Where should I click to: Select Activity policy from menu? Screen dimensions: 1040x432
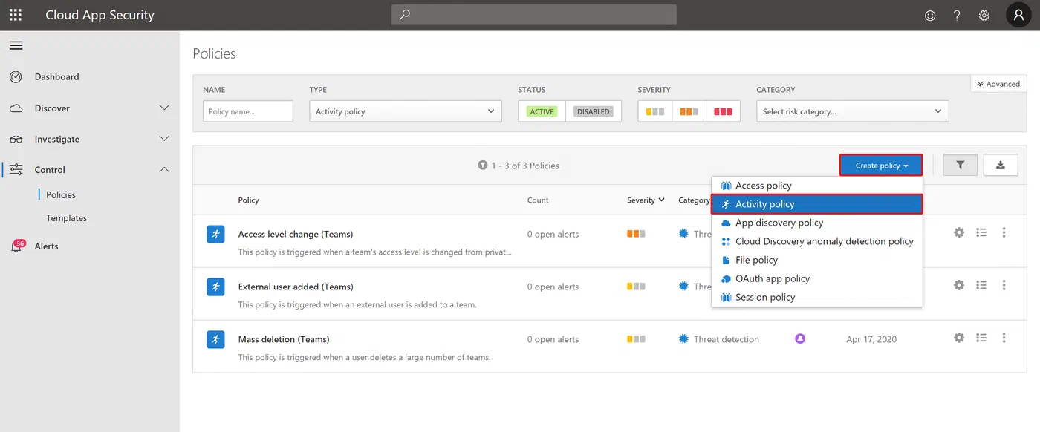pyautogui.click(x=817, y=204)
